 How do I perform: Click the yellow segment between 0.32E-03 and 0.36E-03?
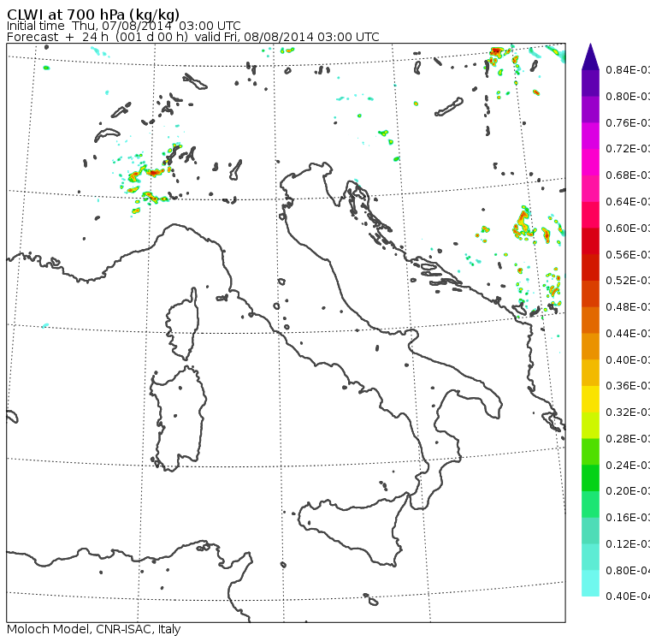point(590,399)
